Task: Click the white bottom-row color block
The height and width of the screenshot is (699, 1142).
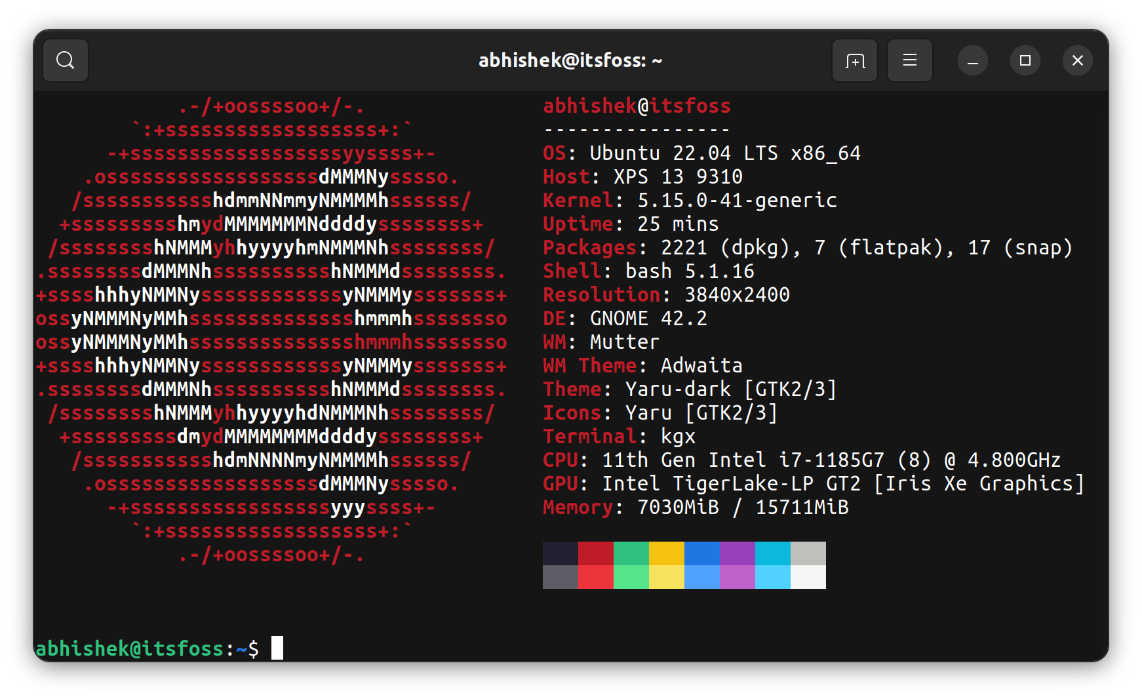Action: tap(808, 577)
